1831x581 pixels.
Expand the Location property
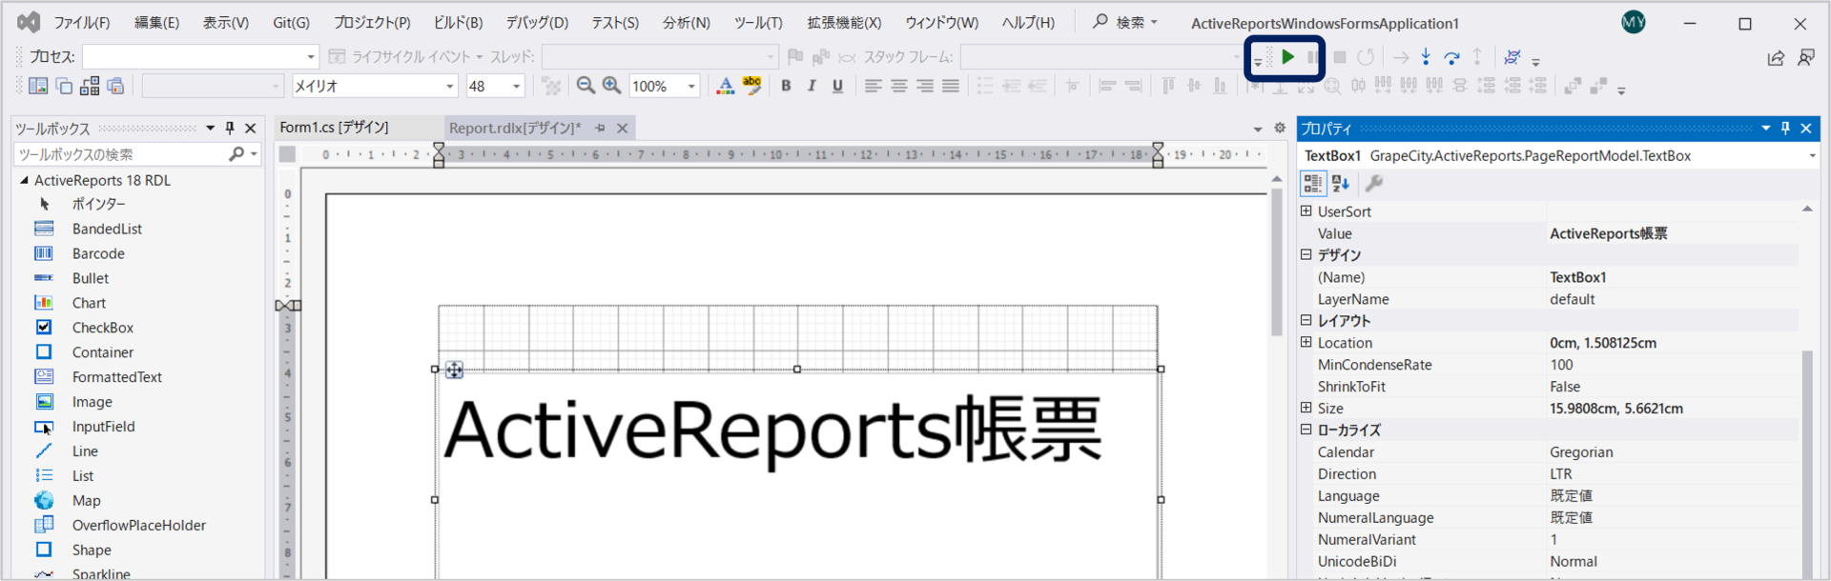[x=1306, y=343]
